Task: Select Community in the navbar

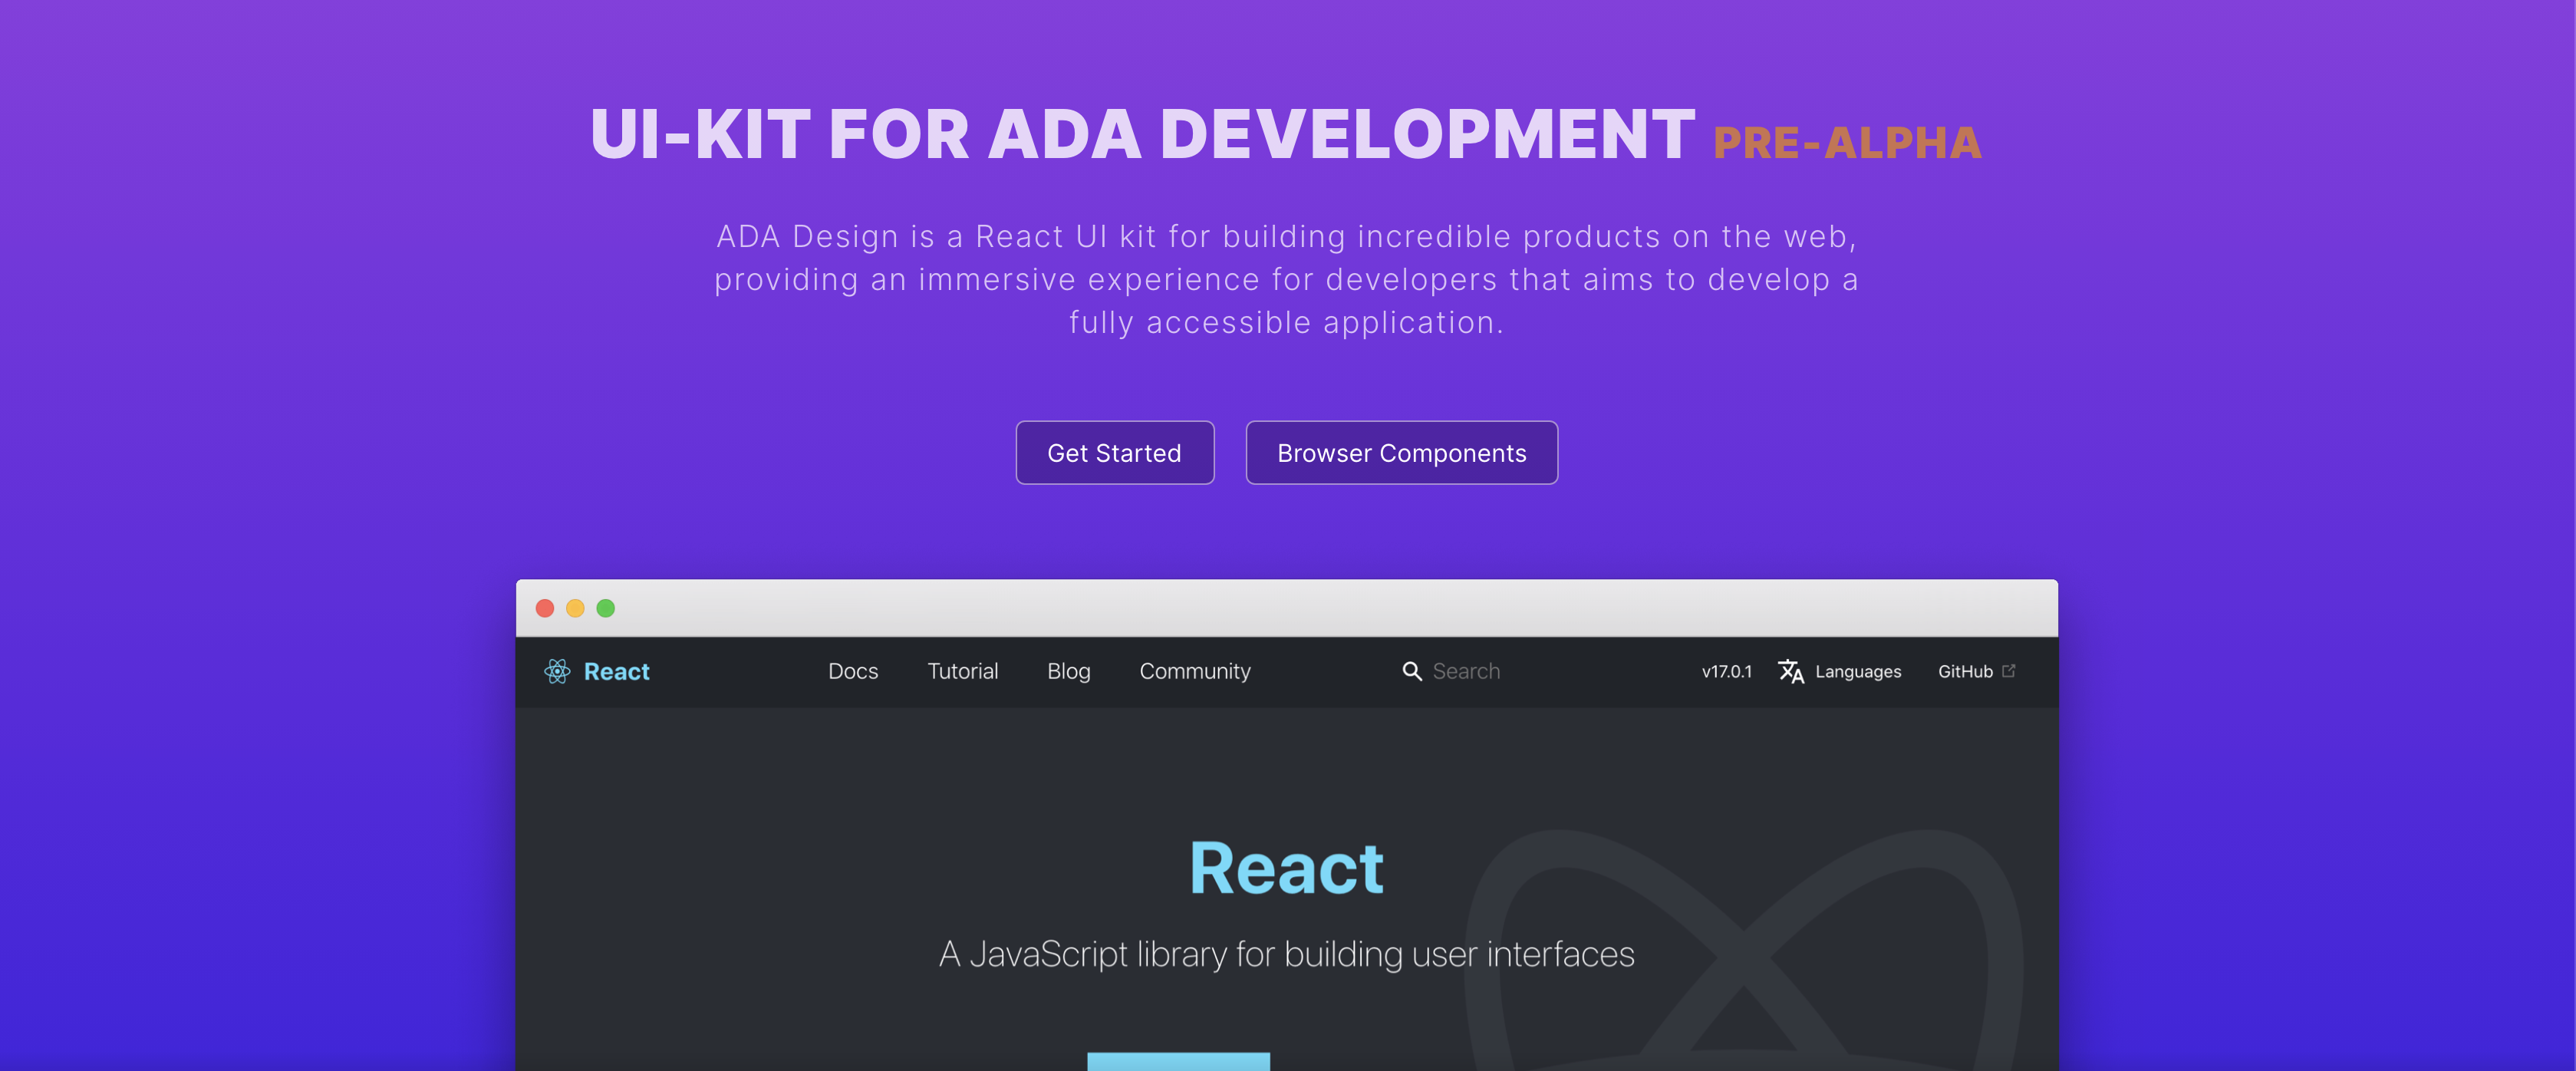Action: pos(1195,671)
